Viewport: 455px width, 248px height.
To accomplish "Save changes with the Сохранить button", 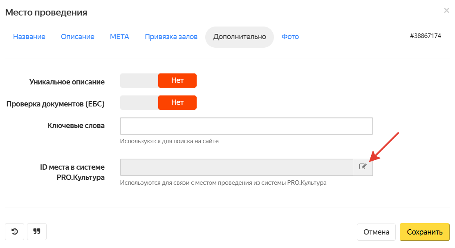I will (x=424, y=232).
